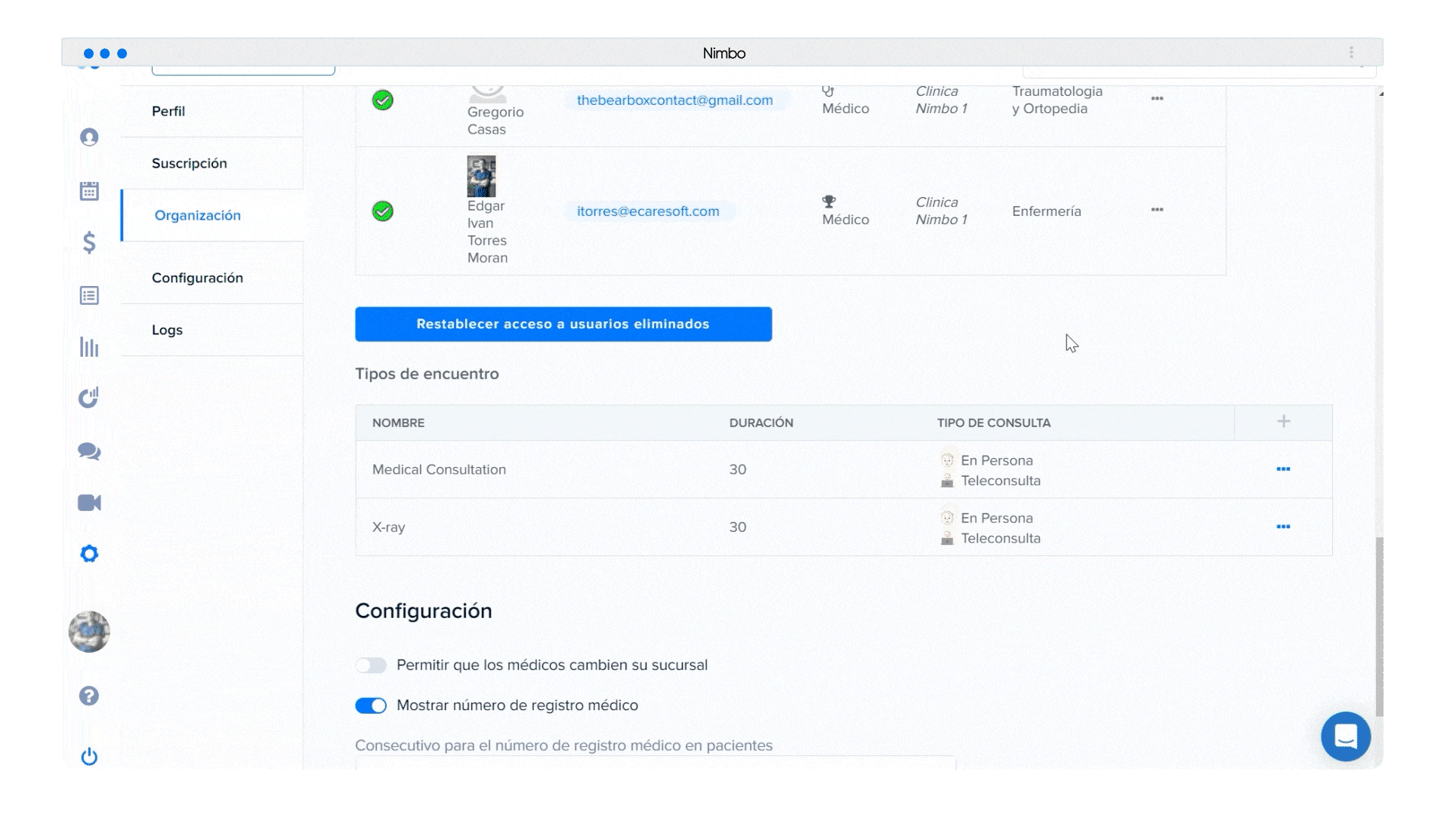Click thebearboxcontact@gmail.com email link
The height and width of the screenshot is (815, 1450).
point(675,100)
